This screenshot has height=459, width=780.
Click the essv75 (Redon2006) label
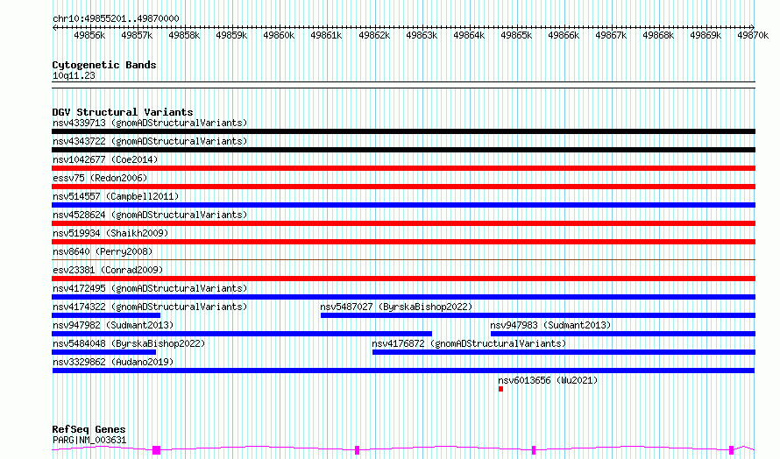pyautogui.click(x=100, y=178)
